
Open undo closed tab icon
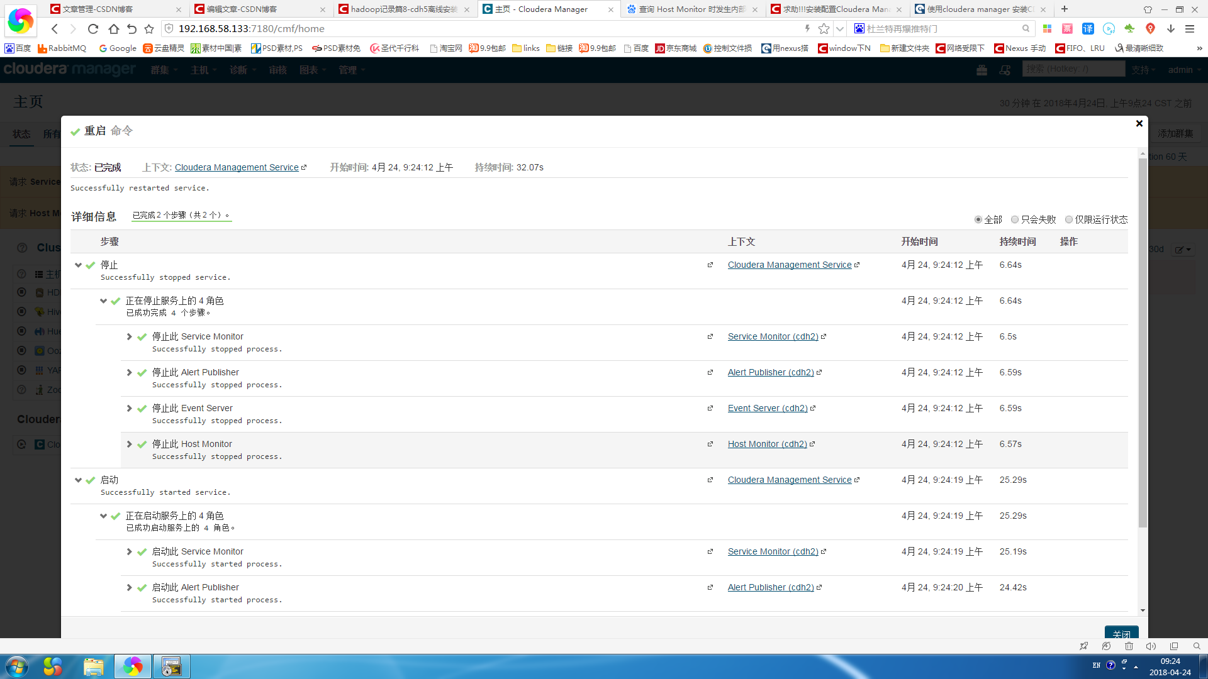(x=131, y=29)
